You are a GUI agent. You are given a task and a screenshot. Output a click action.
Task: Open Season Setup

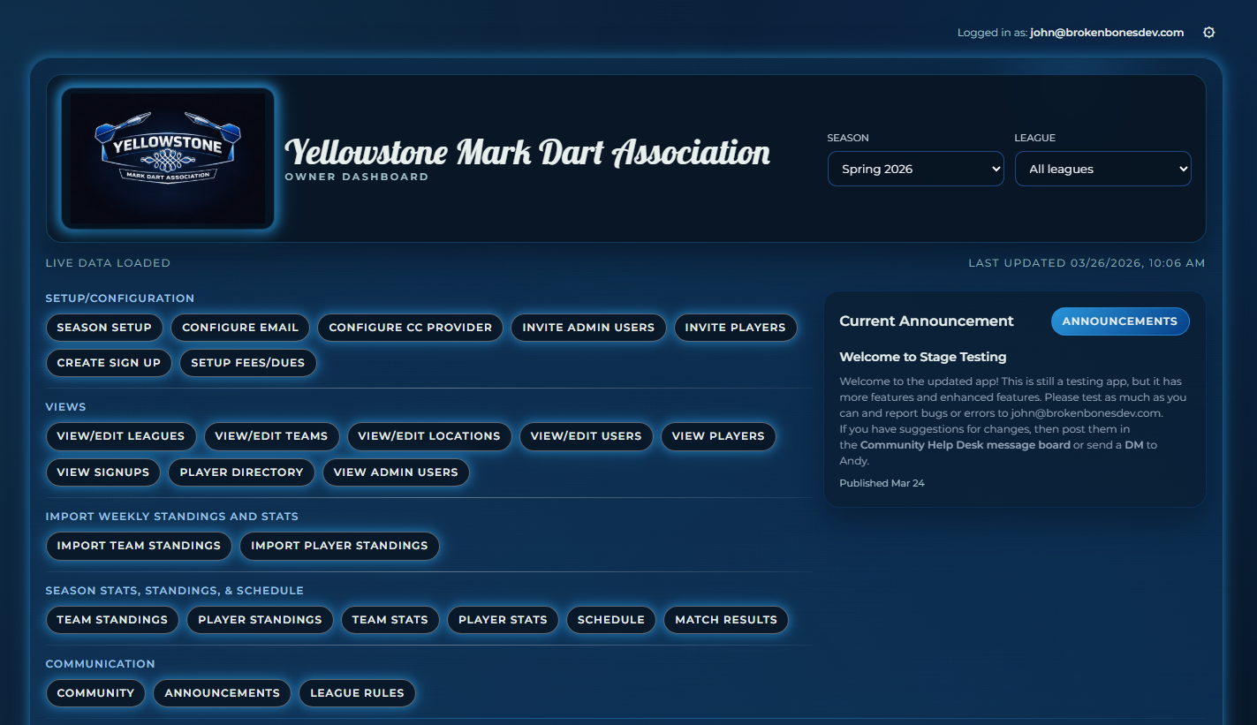pyautogui.click(x=104, y=328)
